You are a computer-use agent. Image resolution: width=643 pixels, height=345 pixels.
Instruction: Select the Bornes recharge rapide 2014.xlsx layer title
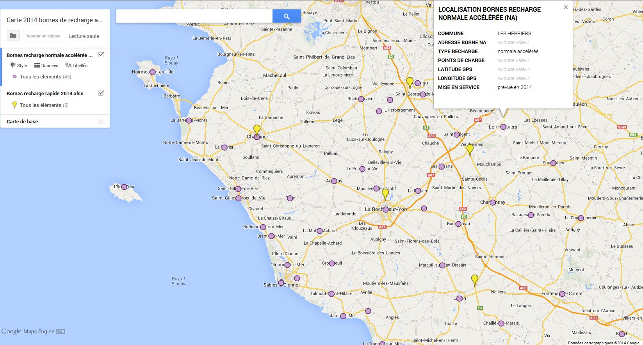[x=45, y=94]
